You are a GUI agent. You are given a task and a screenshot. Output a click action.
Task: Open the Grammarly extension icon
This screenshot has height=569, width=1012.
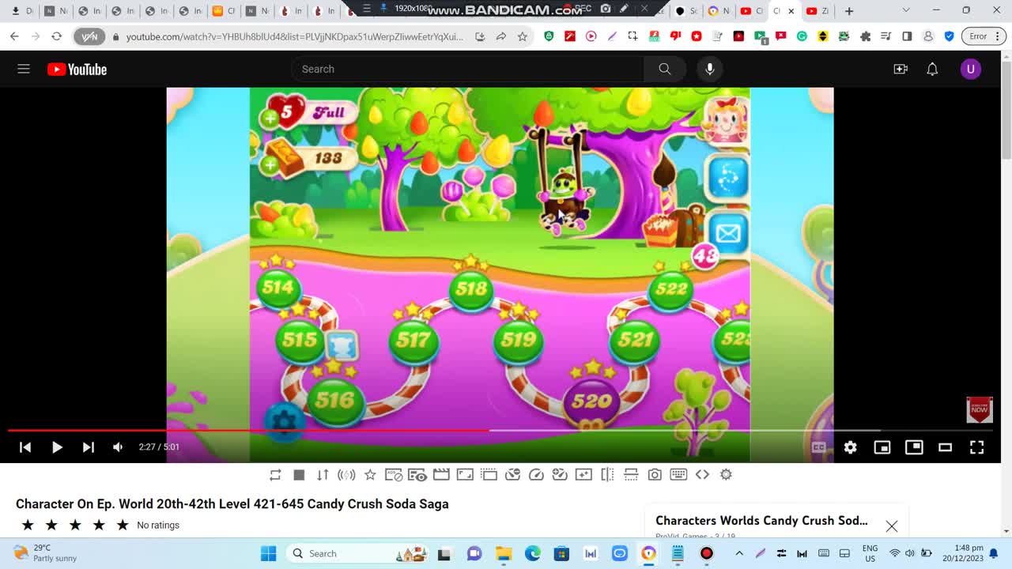(802, 36)
